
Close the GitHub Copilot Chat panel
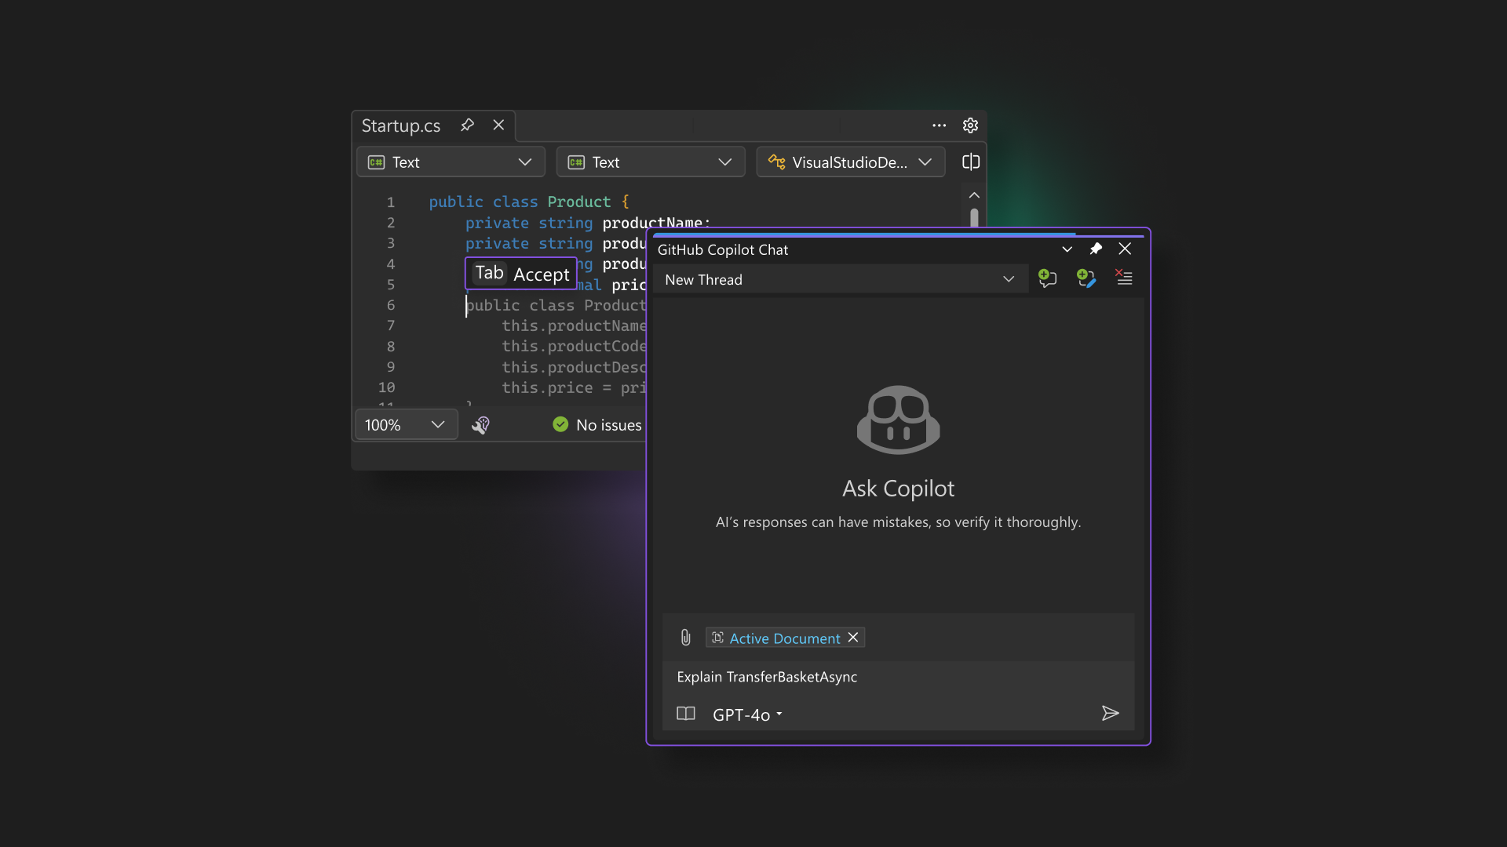click(x=1125, y=249)
